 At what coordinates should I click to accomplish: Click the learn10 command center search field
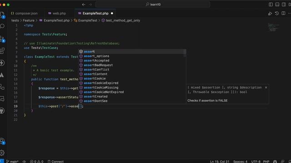click(x=153, y=5)
